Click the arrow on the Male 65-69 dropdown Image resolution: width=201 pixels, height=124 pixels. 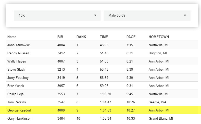(x=185, y=16)
